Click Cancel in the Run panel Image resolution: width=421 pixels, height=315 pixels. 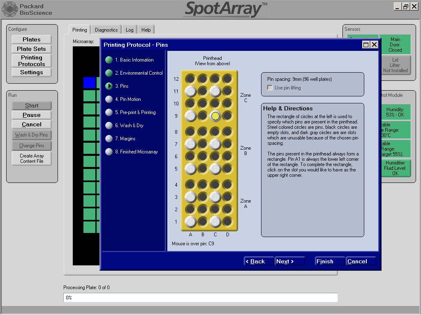pyautogui.click(x=32, y=124)
